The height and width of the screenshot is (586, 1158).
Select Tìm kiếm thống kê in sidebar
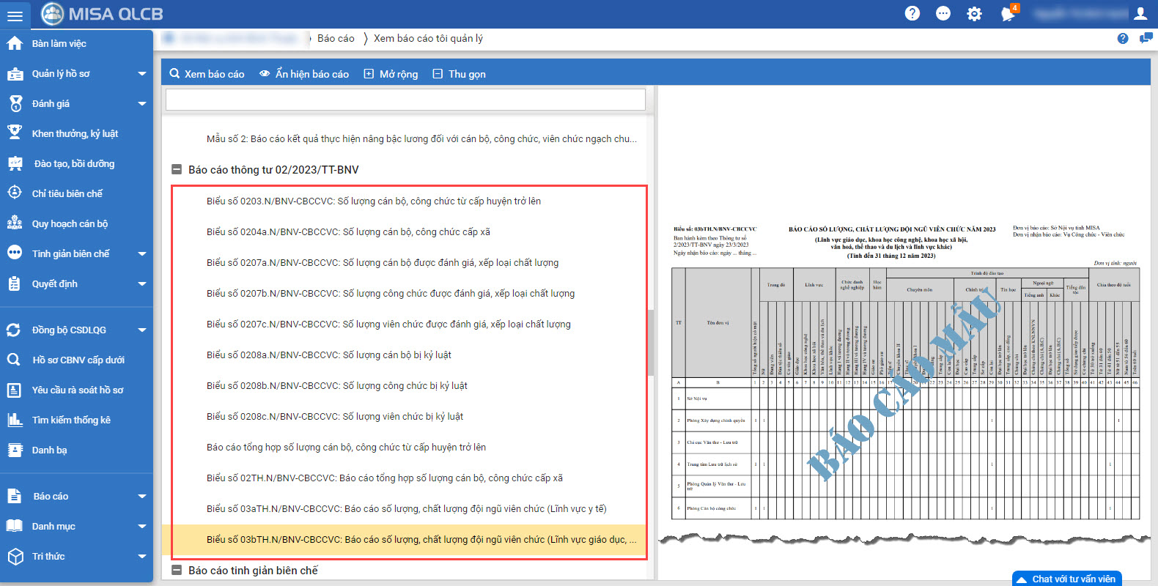[x=70, y=420]
